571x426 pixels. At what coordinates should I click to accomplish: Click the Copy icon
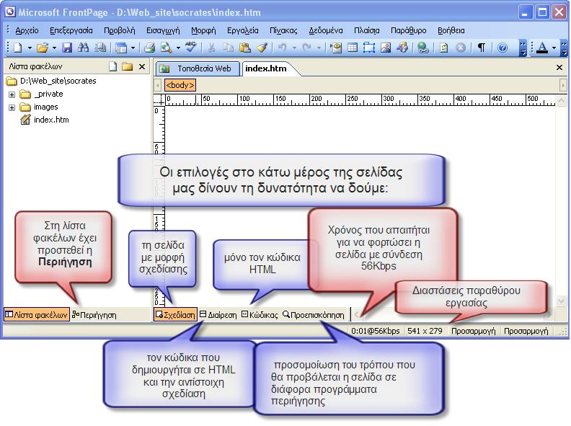point(228,48)
